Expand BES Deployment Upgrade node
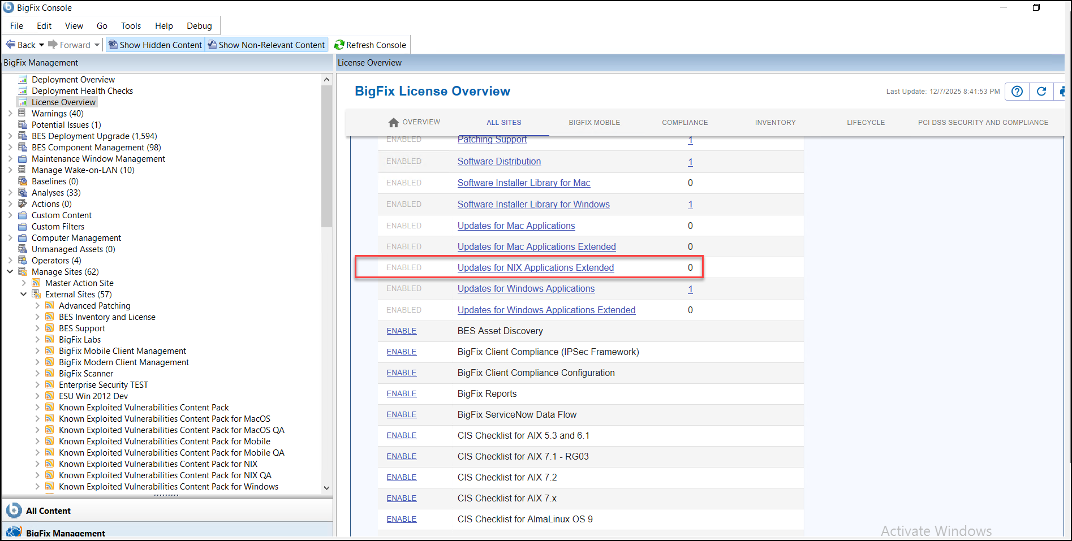 point(10,136)
